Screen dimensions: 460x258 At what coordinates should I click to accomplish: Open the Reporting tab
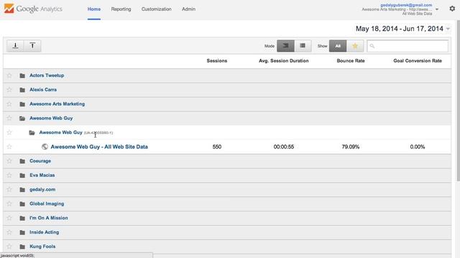(121, 9)
